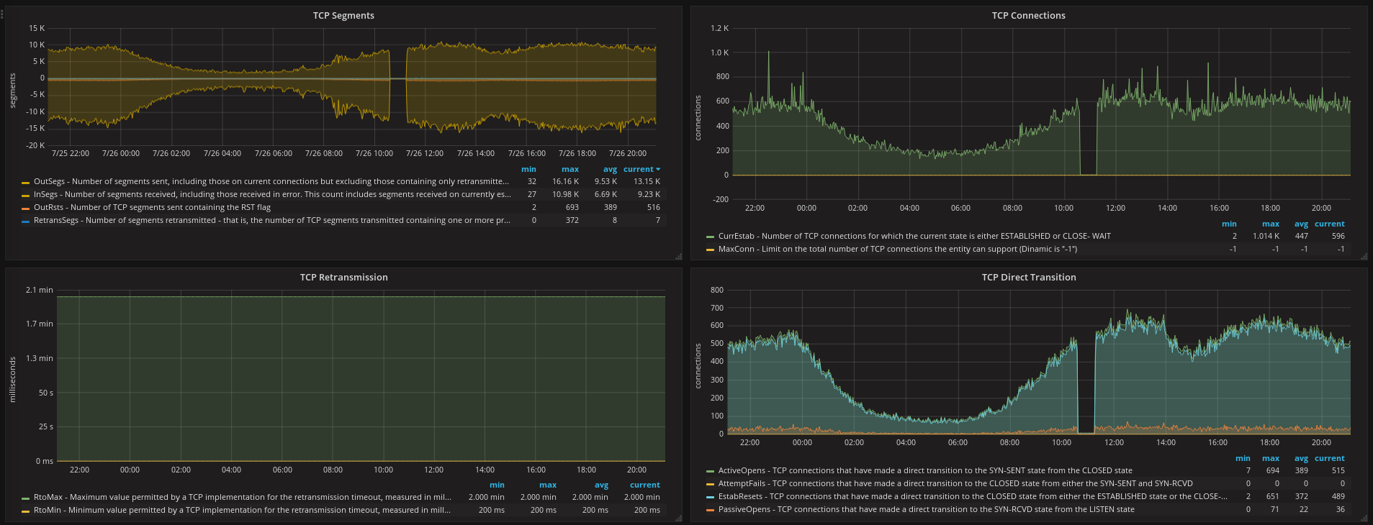Toggle the OutSegs series in the legend
Screen dimensions: 1373x525
coord(271,181)
